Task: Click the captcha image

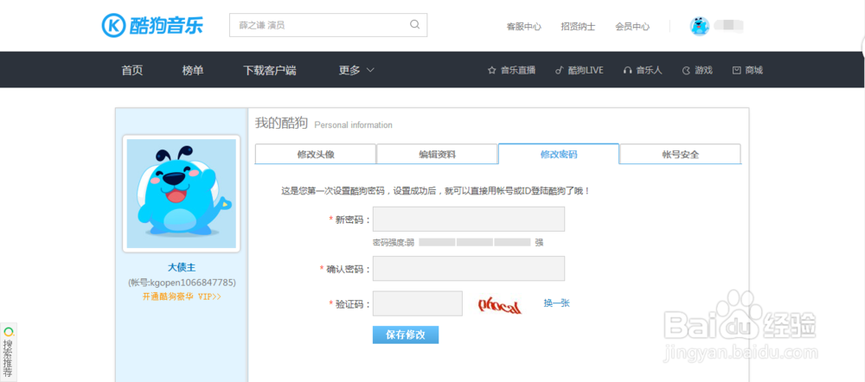Action: [500, 304]
